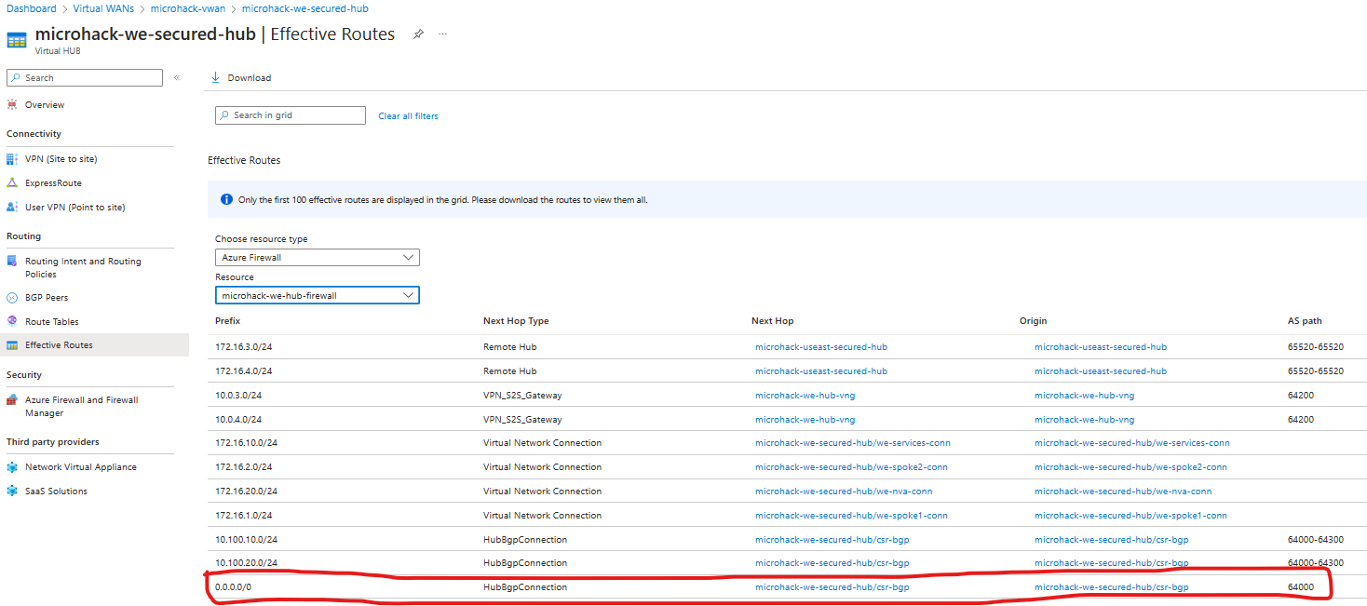Click the Download arrow icon
The width and height of the screenshot is (1367, 606).
216,77
